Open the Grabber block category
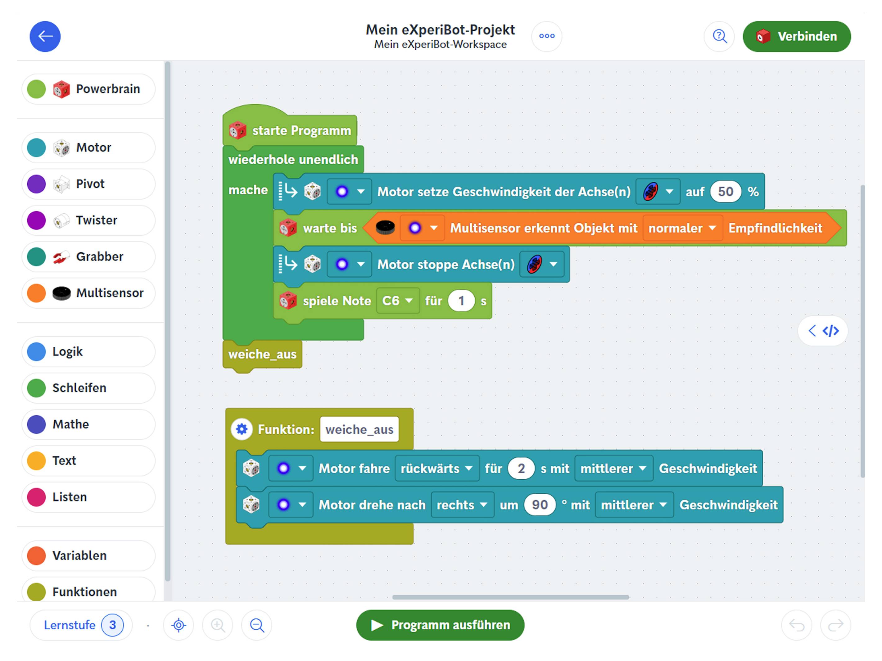This screenshot has width=882, height=661. (x=88, y=257)
